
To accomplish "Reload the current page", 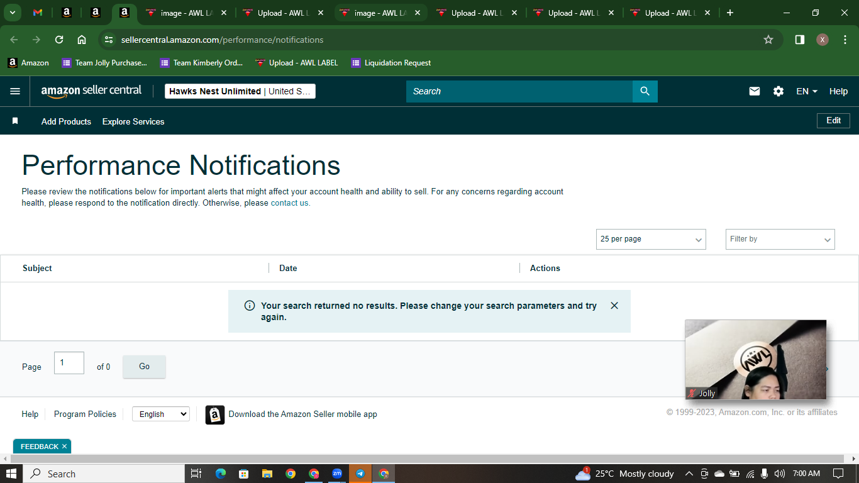I will click(59, 40).
